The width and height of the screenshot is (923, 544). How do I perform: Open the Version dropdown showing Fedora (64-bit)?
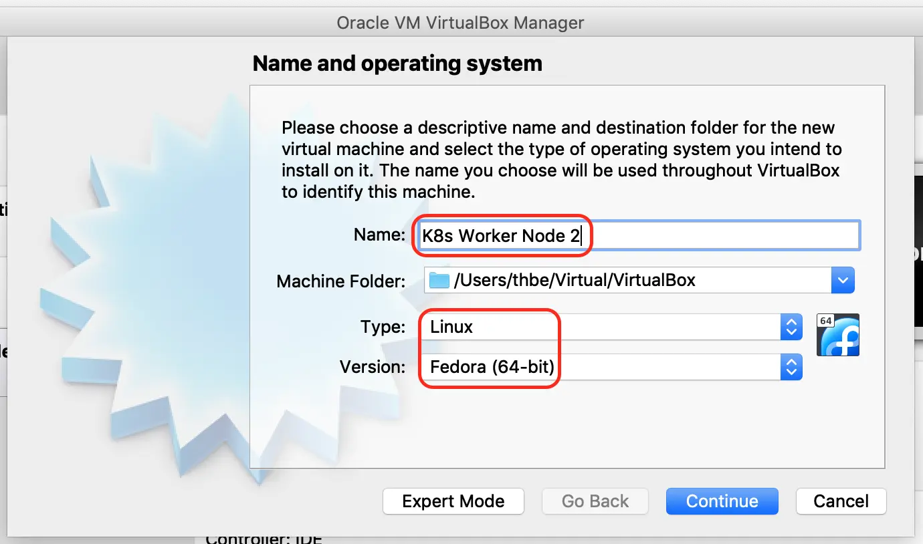(602, 367)
